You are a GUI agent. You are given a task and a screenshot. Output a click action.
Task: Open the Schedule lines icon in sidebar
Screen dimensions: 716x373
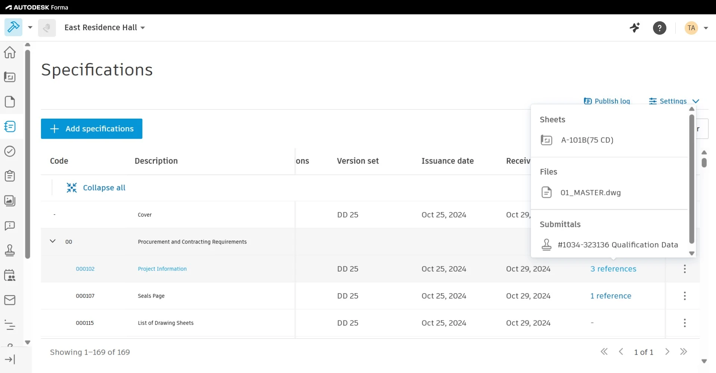coord(10,325)
